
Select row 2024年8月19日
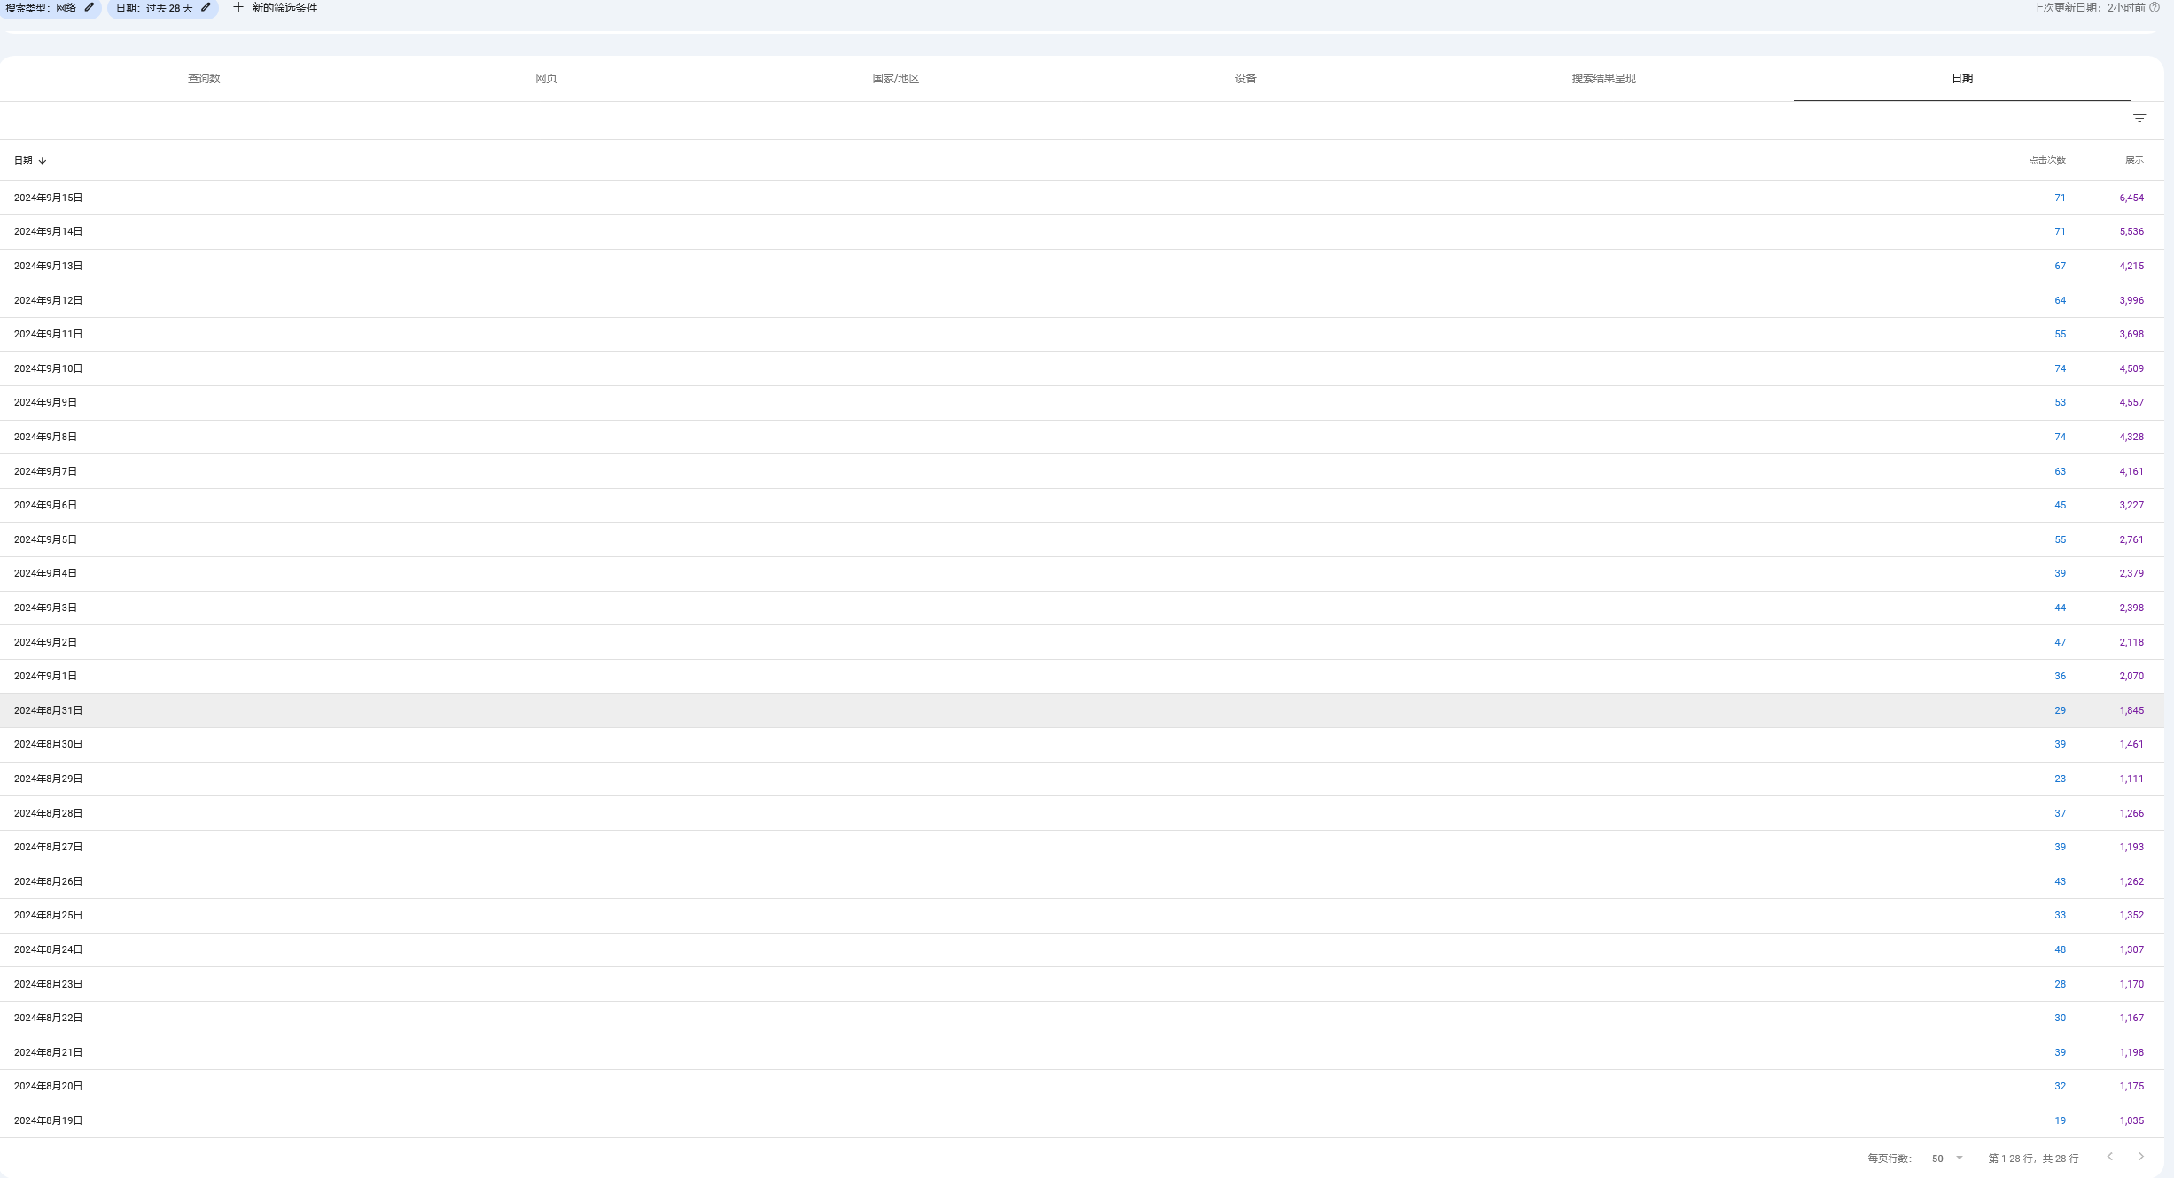pos(1082,1120)
